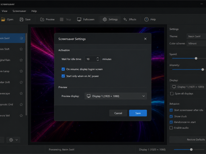Screen dimensions: 206x154
Task: Increase idle time with up arrow
Action: [98, 58]
